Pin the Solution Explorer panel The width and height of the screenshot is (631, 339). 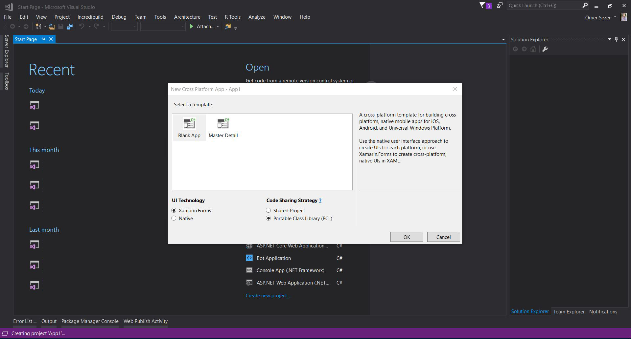(616, 39)
